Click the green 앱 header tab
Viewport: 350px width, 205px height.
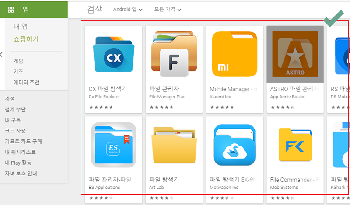[26, 9]
